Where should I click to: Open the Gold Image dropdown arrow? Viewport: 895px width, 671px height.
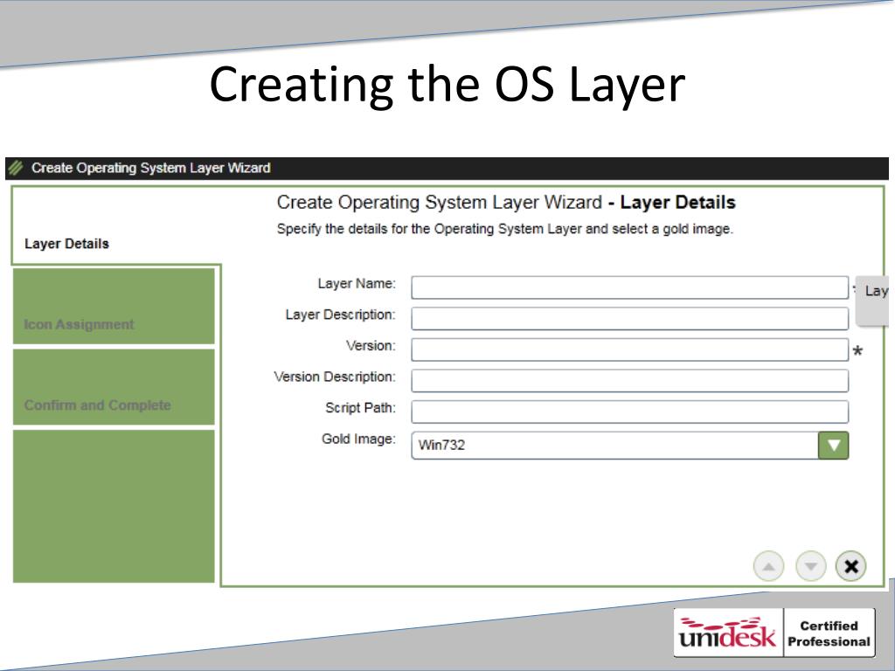click(833, 445)
